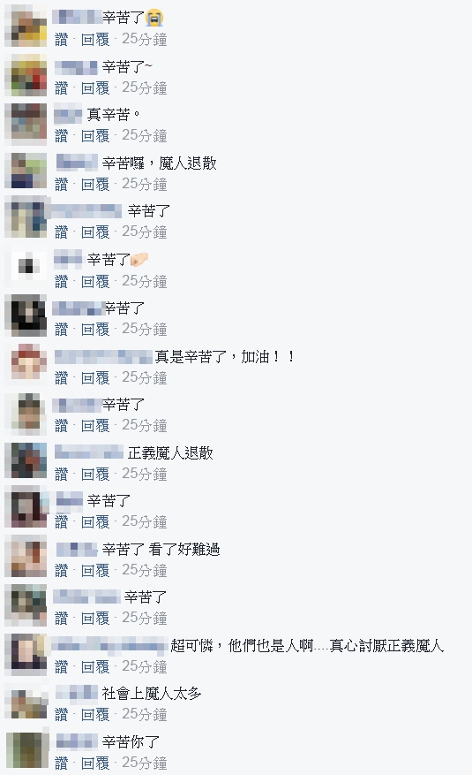The height and width of the screenshot is (775, 472).
Task: Open the timestamp of fist emoji comment
Action: click(145, 281)
